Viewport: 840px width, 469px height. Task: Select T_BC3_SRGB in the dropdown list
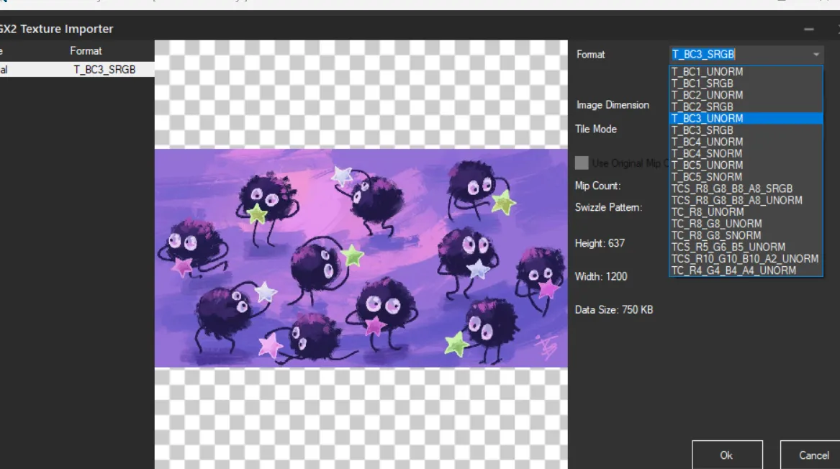tap(703, 130)
